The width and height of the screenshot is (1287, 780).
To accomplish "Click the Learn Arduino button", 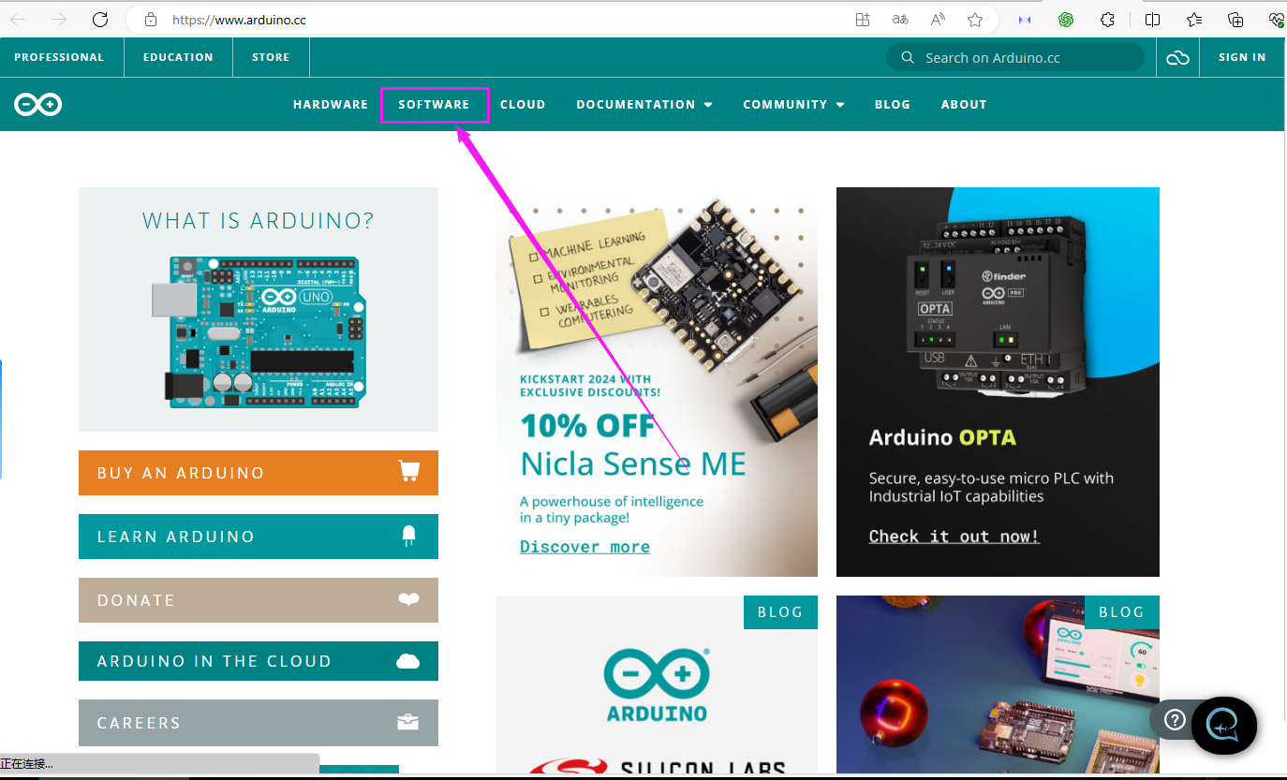I will click(259, 537).
